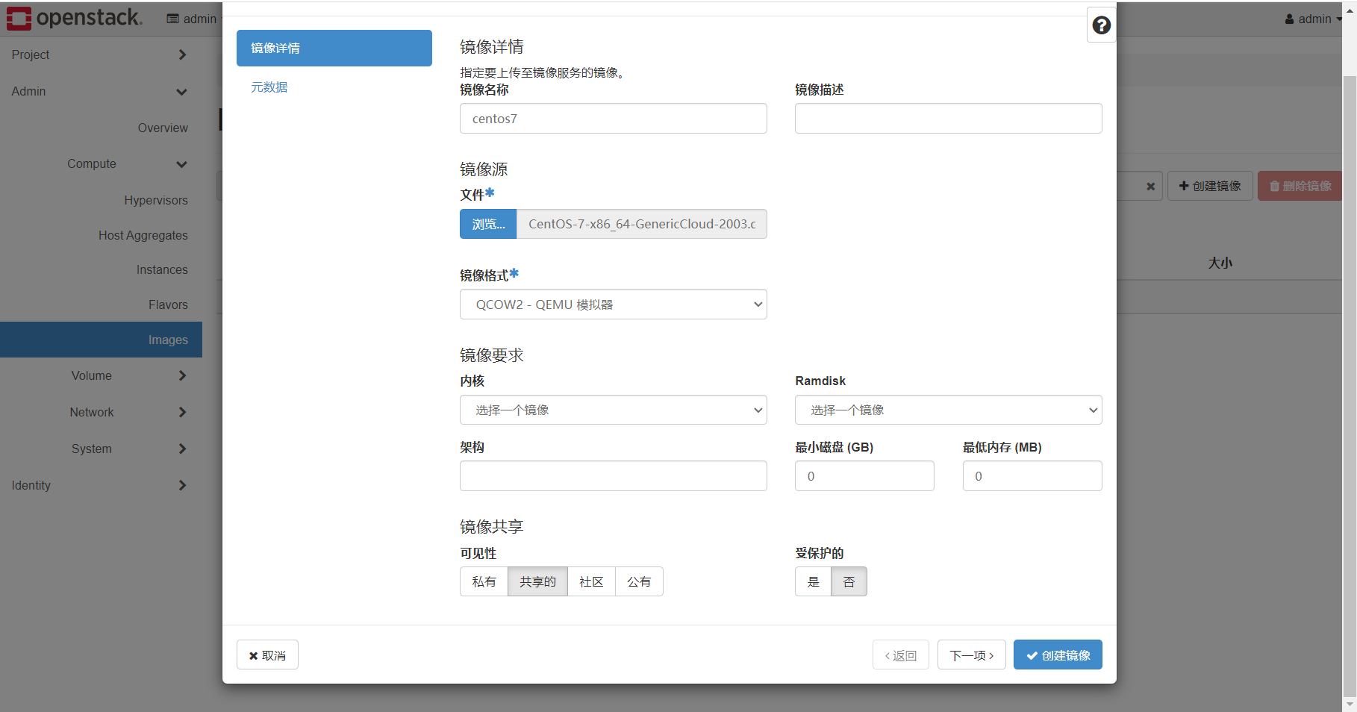Set visibility to 公有
The width and height of the screenshot is (1357, 712).
639,581
